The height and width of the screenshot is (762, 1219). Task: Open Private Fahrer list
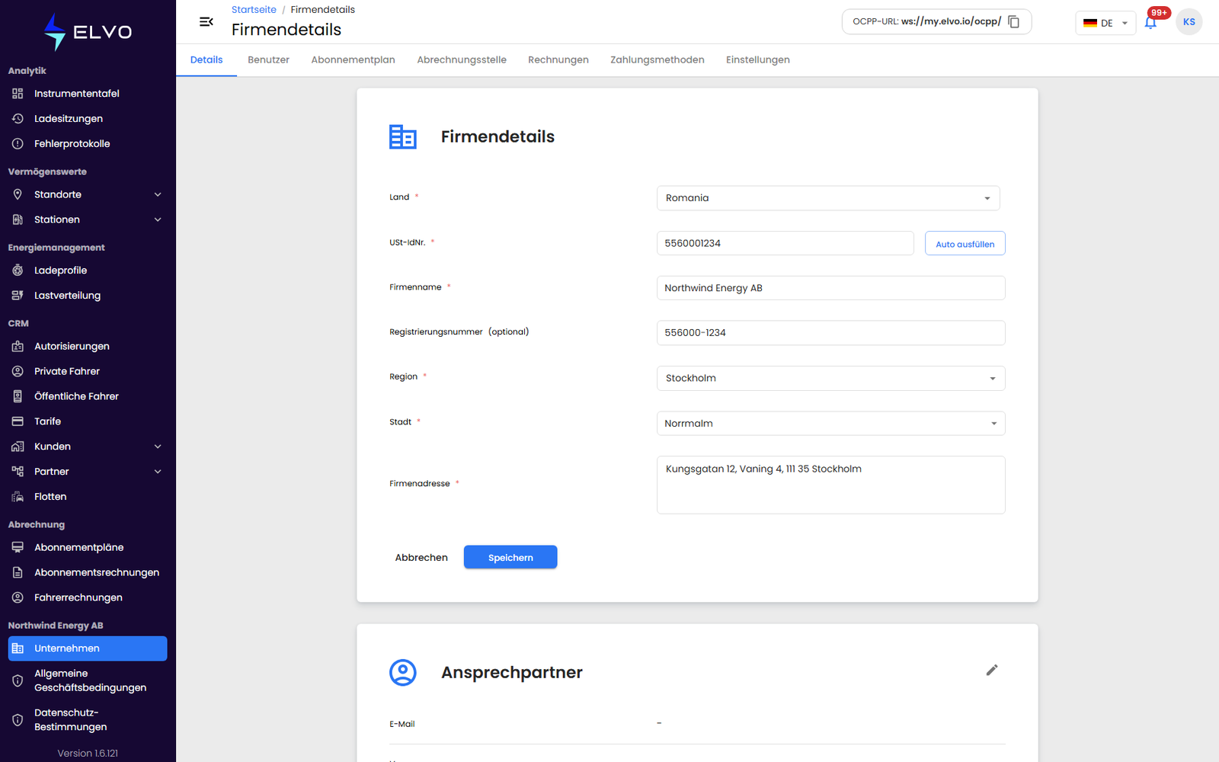point(88,371)
